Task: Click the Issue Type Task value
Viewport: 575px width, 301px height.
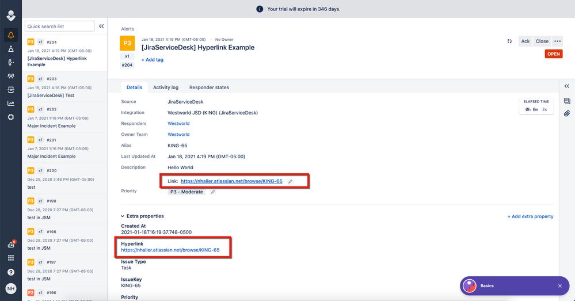Action: click(126, 268)
